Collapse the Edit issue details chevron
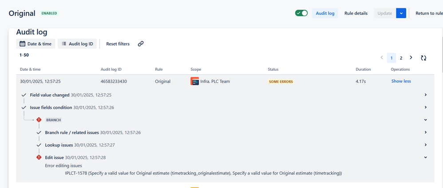This screenshot has width=443, height=188. pyautogui.click(x=426, y=157)
